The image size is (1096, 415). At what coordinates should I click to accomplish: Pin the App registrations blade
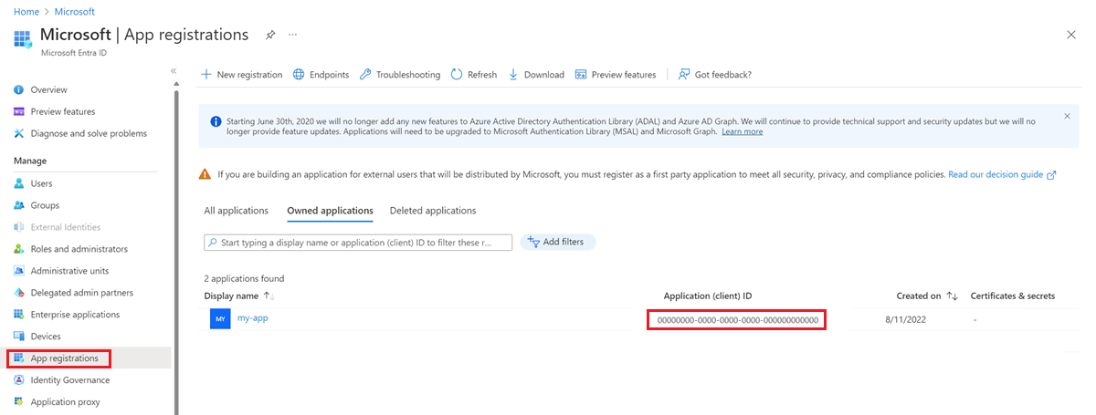(270, 35)
